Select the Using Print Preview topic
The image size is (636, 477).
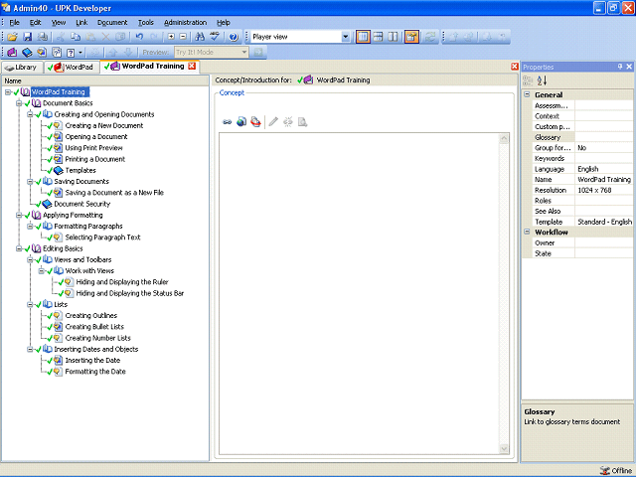click(93, 148)
